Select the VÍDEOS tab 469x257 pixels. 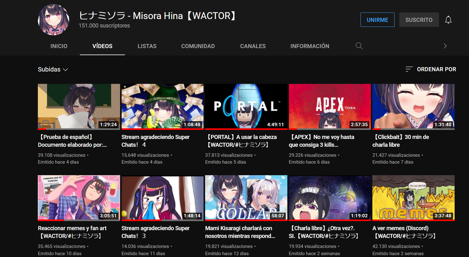coord(102,46)
